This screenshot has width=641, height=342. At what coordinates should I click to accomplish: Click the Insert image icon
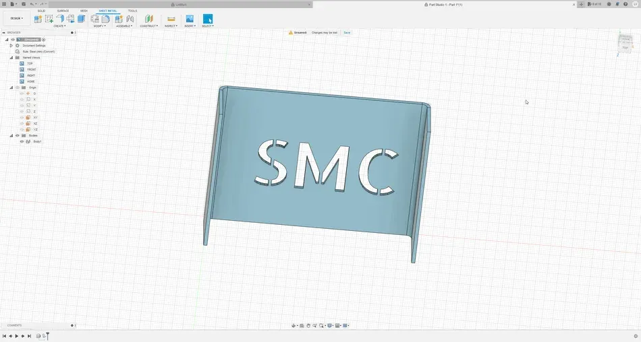coord(190,19)
